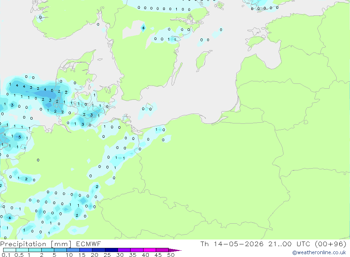This screenshot has width=350, height=257.
Task: Select the 10–15 mm legend swatch
Action: 73,250
